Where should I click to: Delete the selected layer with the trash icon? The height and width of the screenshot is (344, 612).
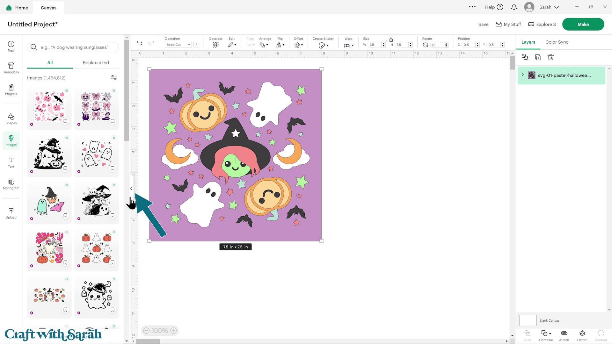[550, 57]
